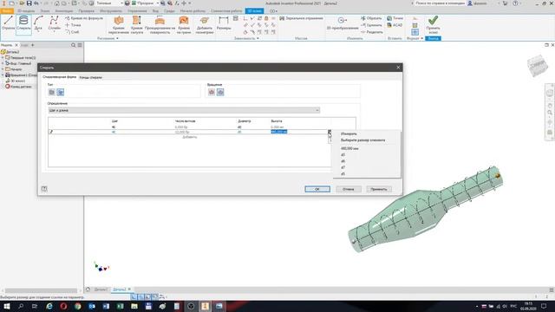The width and height of the screenshot is (555, 312).
Task: Choose Измерить from the flyout menu
Action: (x=349, y=133)
